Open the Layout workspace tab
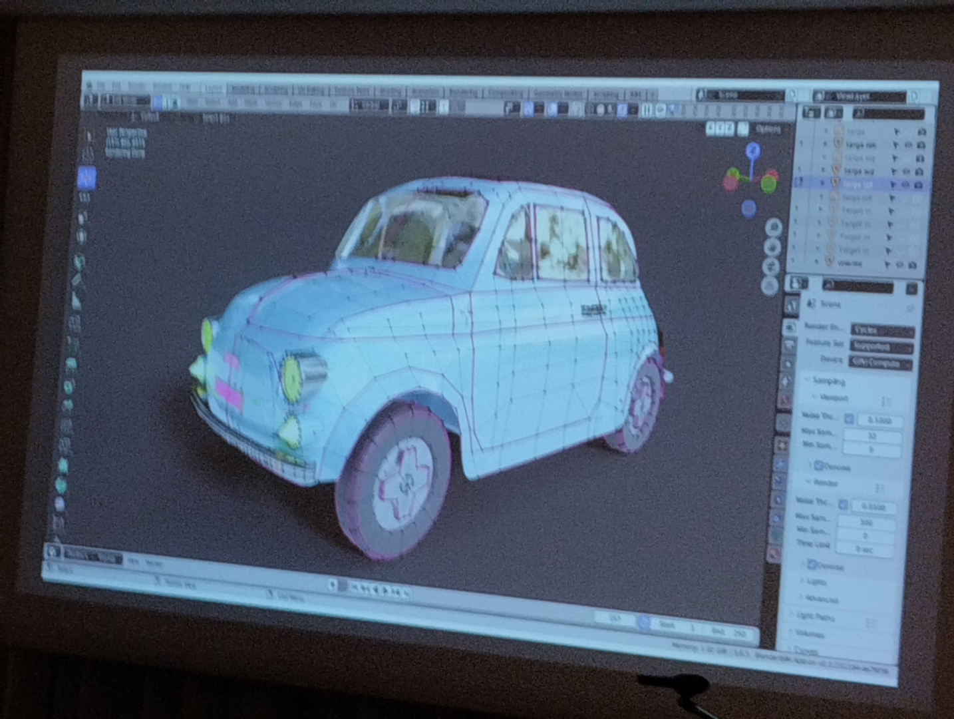Image resolution: width=954 pixels, height=719 pixels. pos(214,89)
